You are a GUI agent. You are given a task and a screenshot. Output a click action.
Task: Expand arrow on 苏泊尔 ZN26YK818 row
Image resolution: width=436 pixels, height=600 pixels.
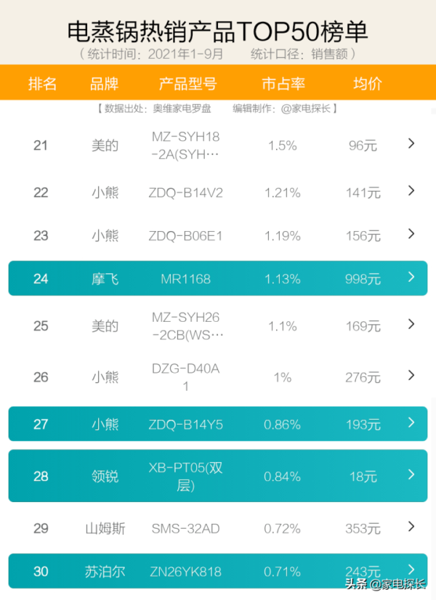[x=411, y=569]
